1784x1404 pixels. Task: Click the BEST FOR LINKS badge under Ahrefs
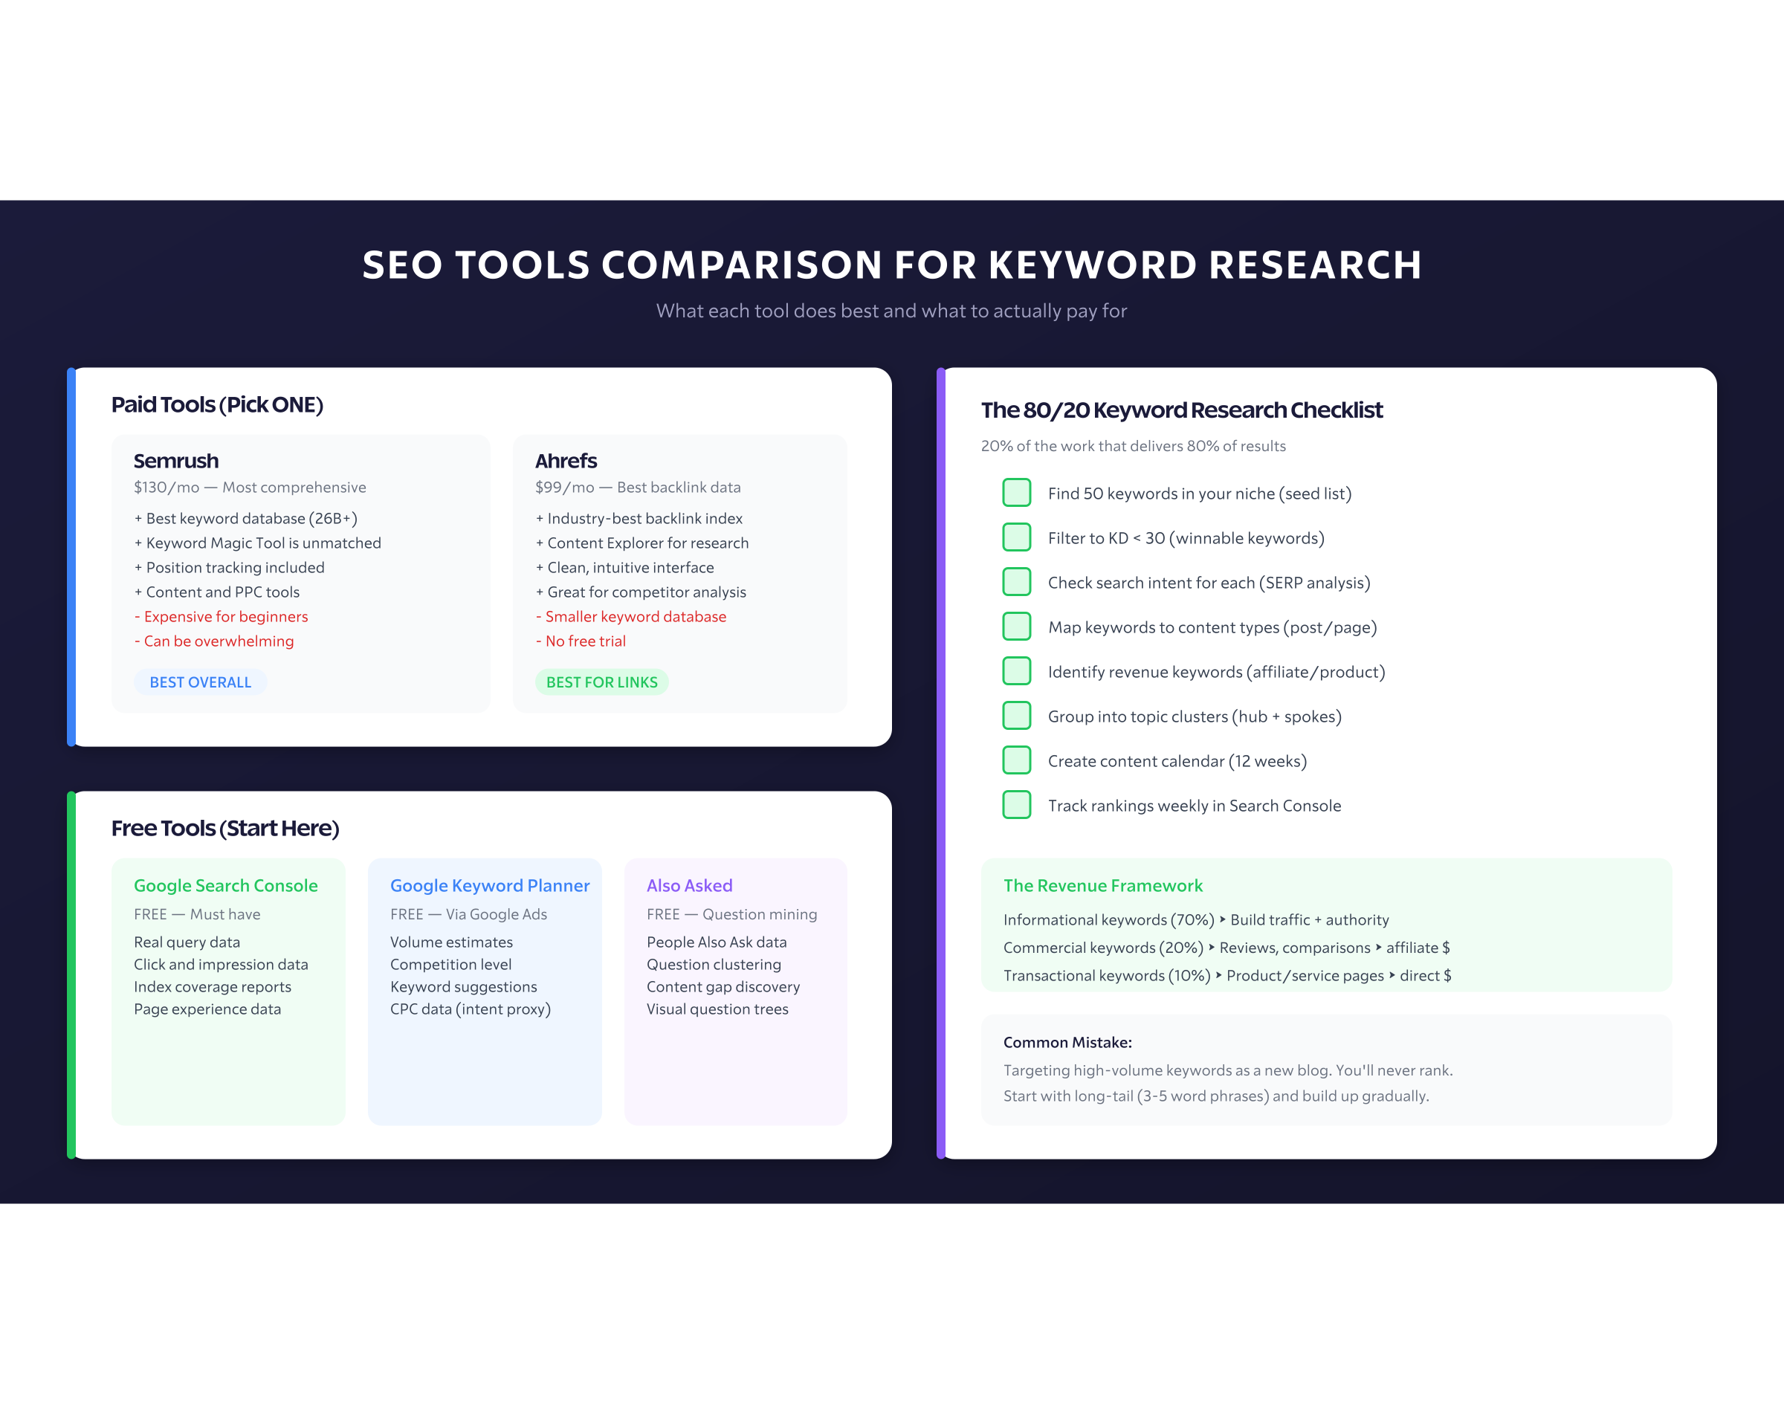pos(602,682)
